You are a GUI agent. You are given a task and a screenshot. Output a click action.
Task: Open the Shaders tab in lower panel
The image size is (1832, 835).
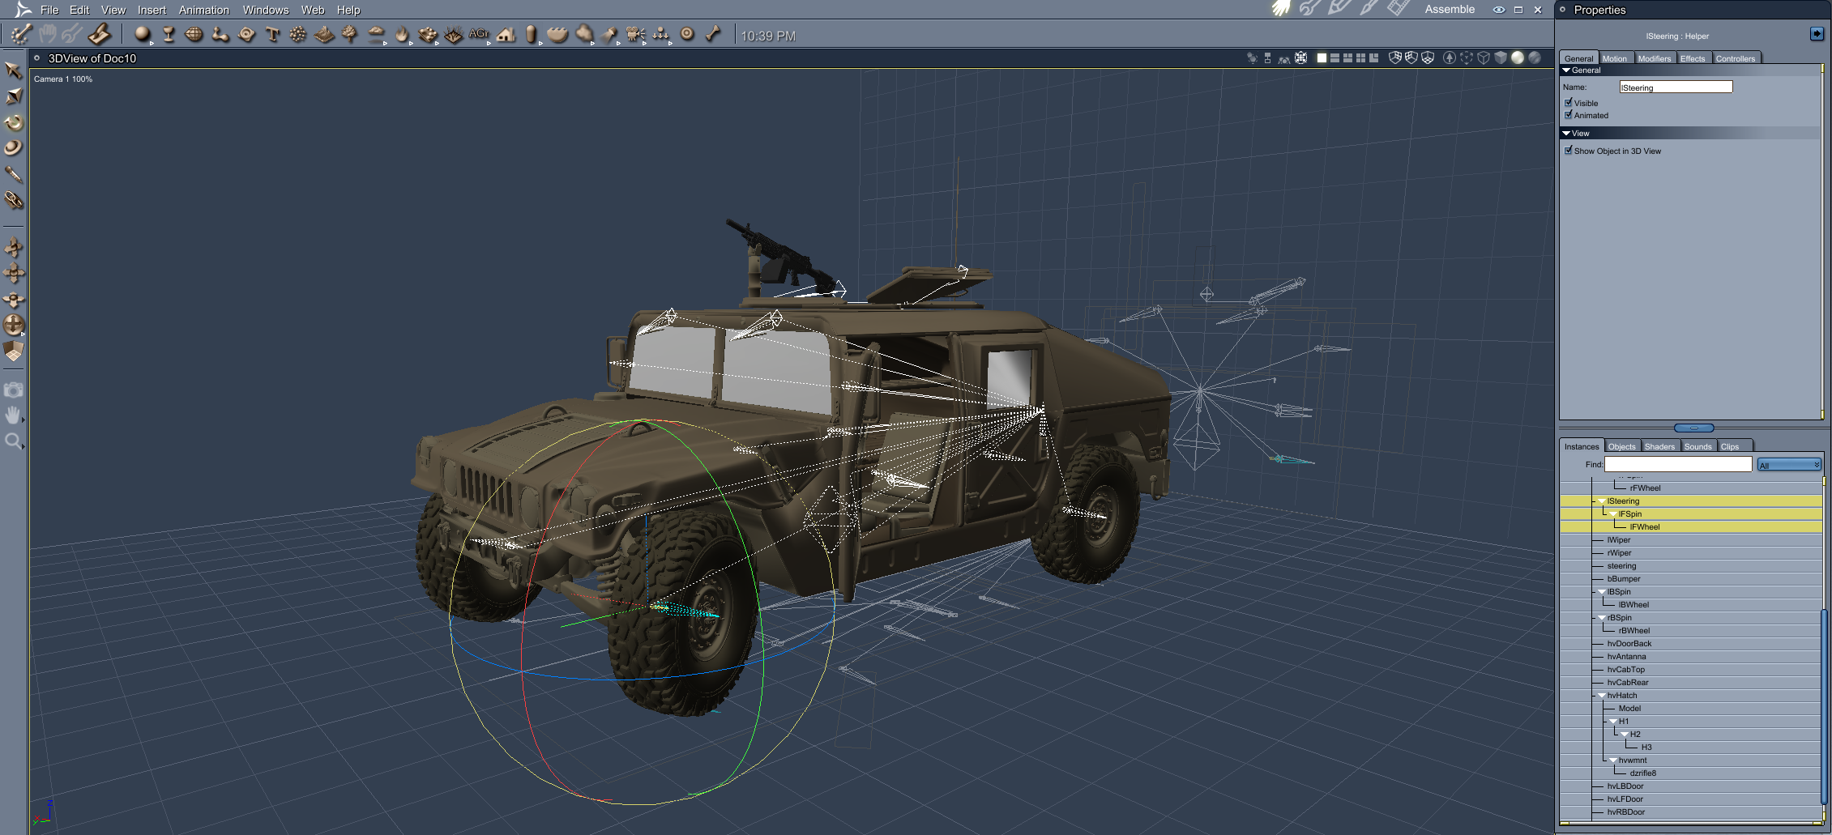1659,446
